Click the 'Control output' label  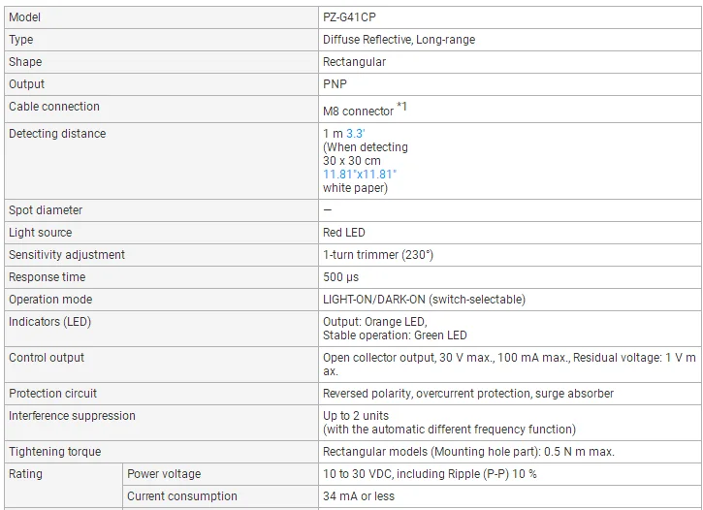(47, 358)
